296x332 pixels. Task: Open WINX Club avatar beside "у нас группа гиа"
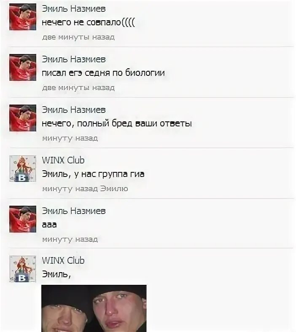[23, 169]
